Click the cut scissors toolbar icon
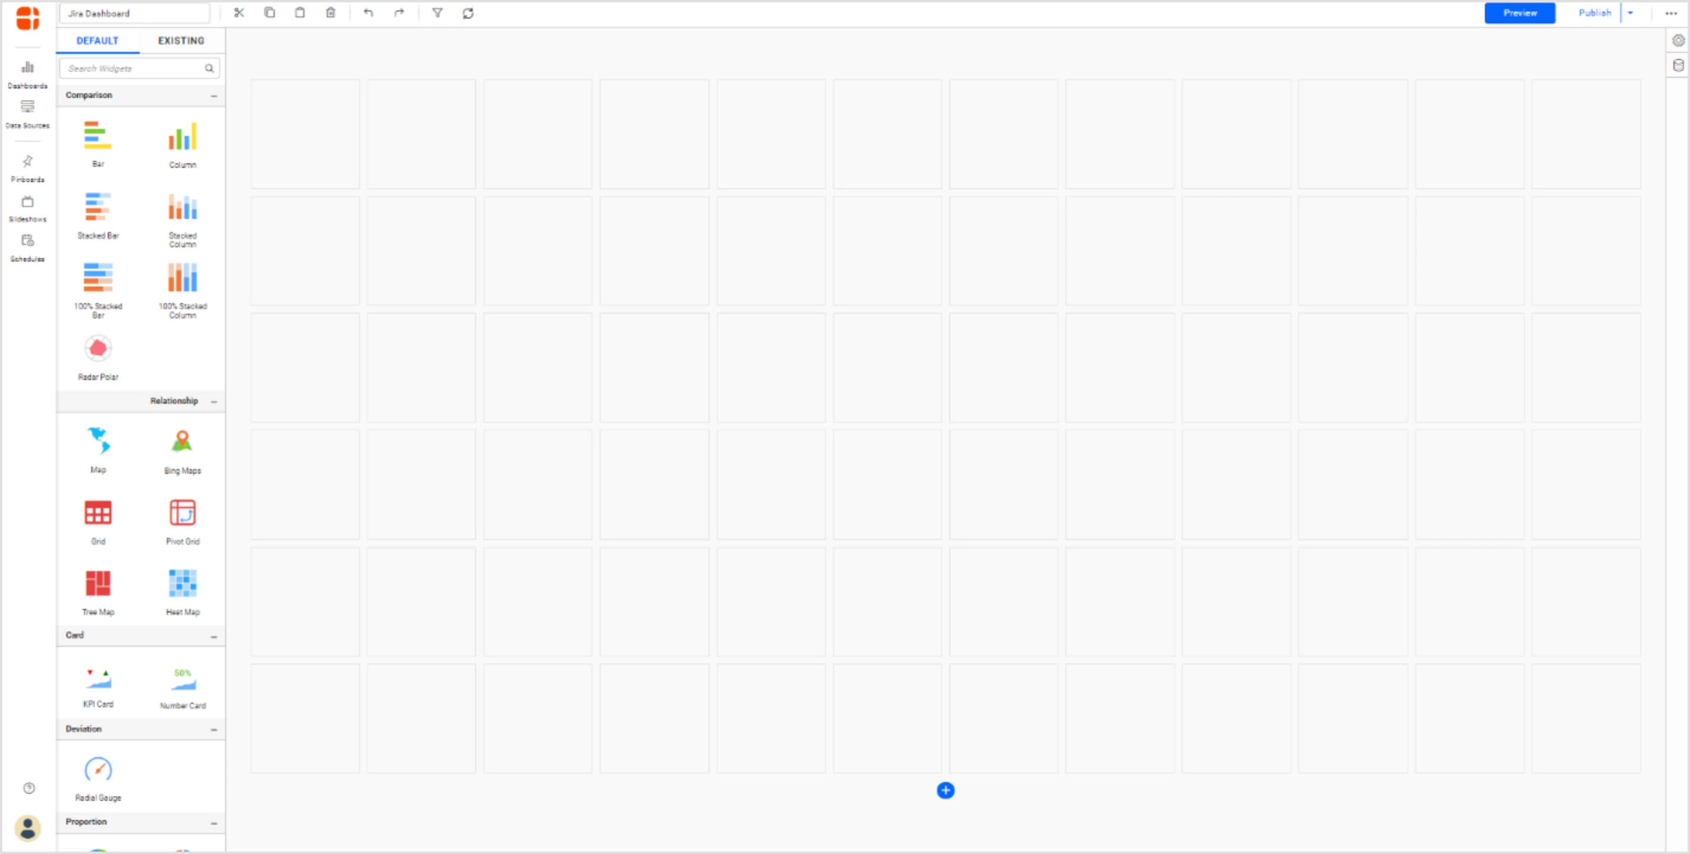 click(239, 13)
